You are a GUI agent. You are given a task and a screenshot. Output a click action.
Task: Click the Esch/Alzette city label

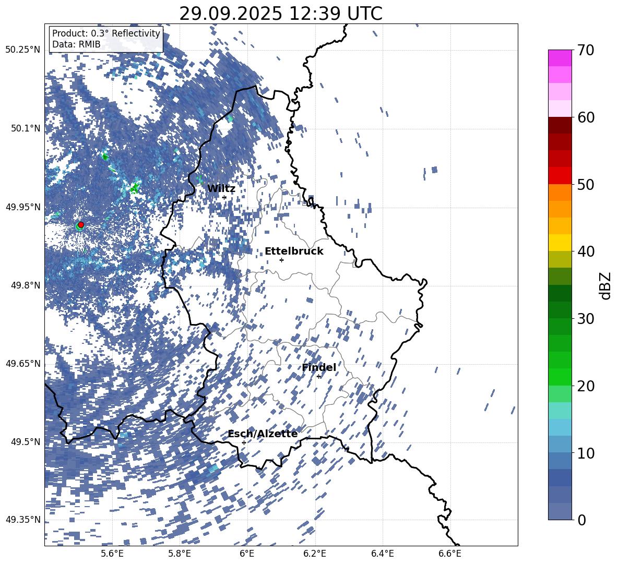(x=263, y=434)
